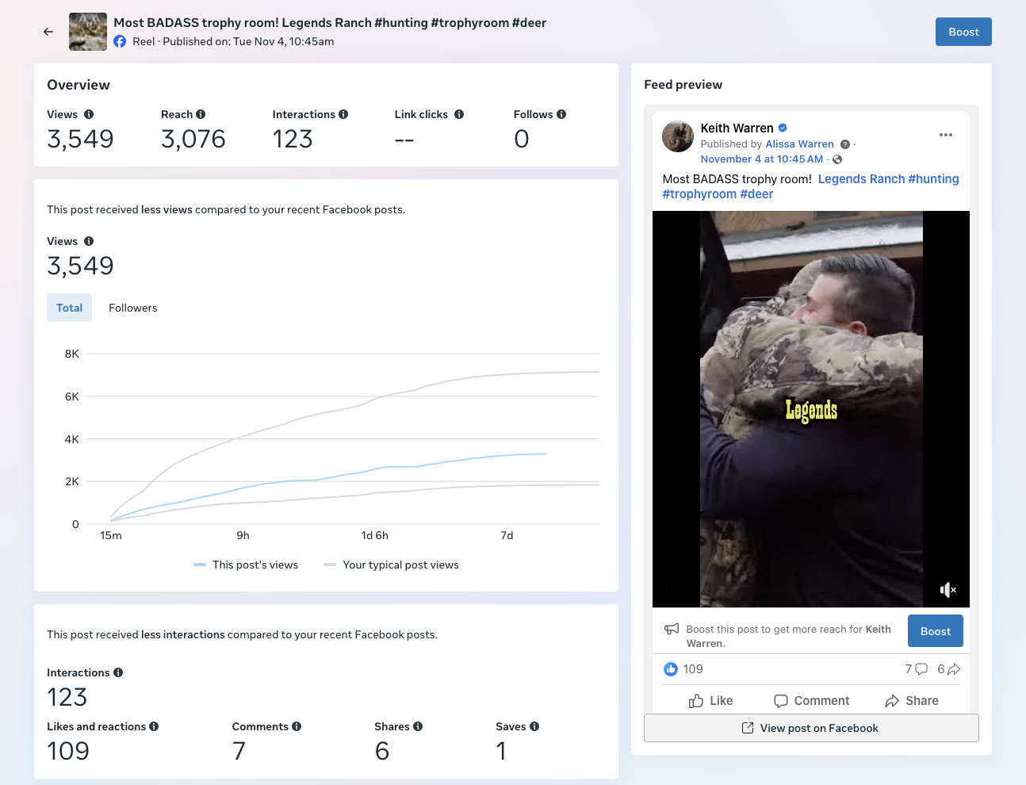Click the info icon beside Comments
1026x785 pixels.
[297, 726]
